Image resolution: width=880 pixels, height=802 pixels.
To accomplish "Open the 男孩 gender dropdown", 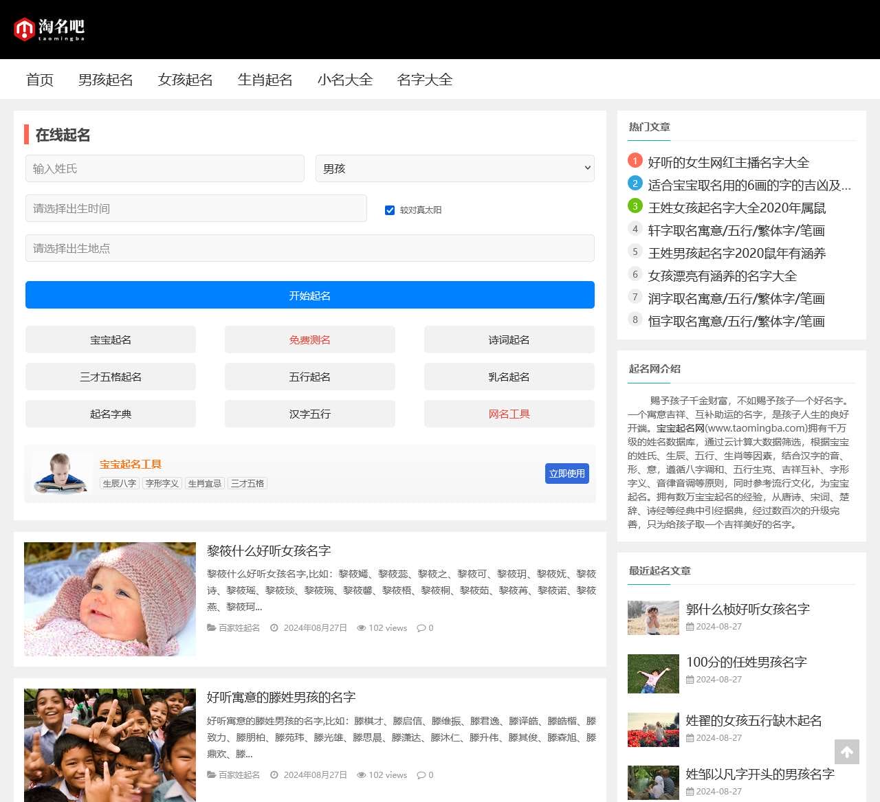I will pyautogui.click(x=454, y=168).
